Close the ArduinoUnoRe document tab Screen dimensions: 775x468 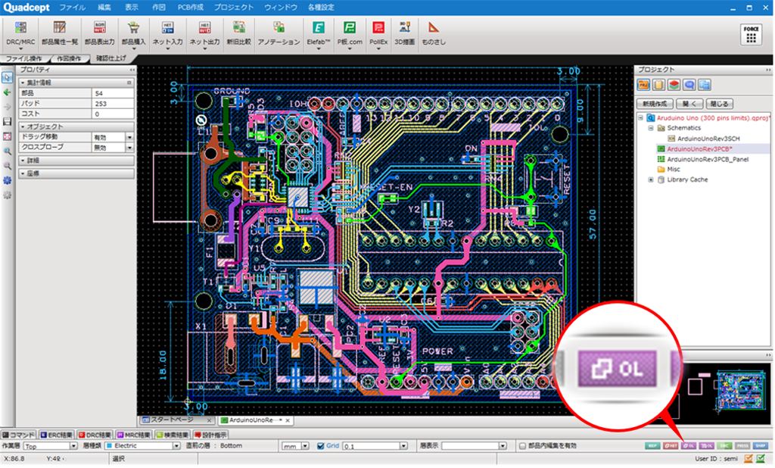tap(287, 420)
